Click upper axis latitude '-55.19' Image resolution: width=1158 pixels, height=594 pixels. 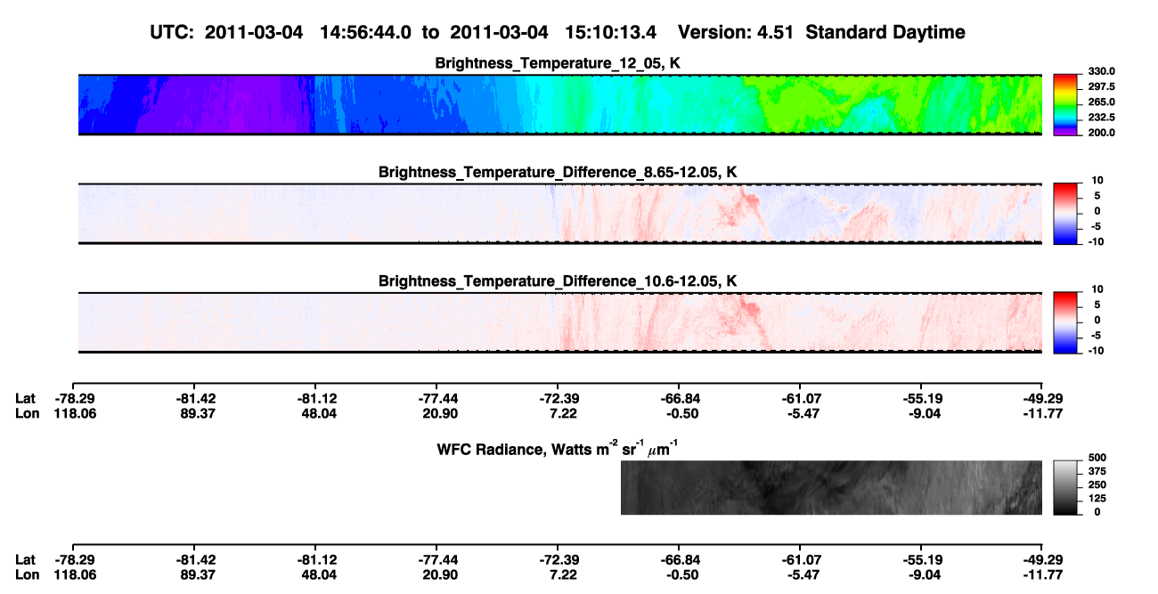click(920, 398)
